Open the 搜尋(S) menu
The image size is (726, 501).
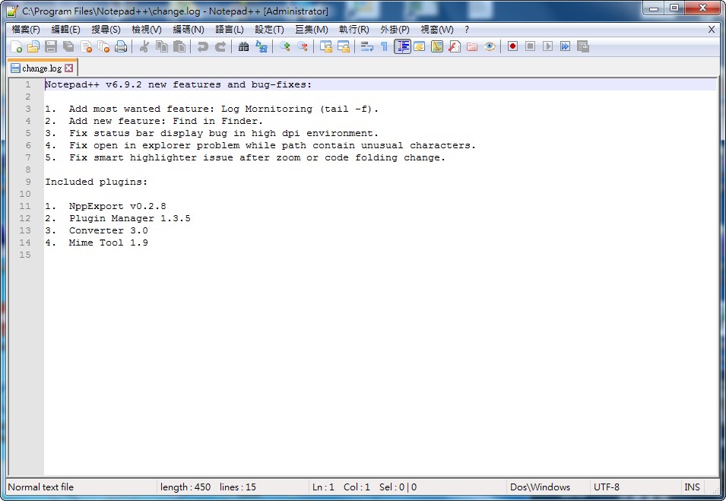pyautogui.click(x=106, y=30)
